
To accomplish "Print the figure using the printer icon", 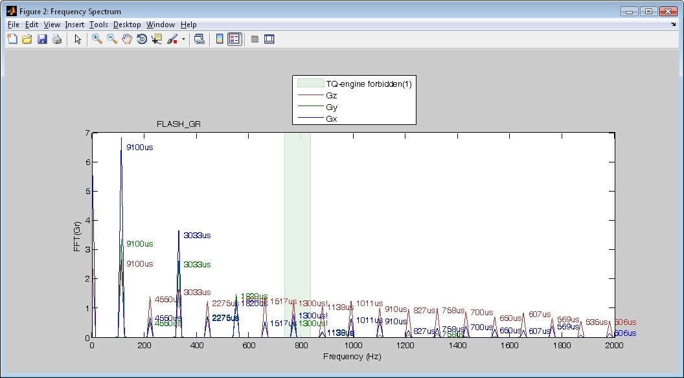I will pos(57,39).
